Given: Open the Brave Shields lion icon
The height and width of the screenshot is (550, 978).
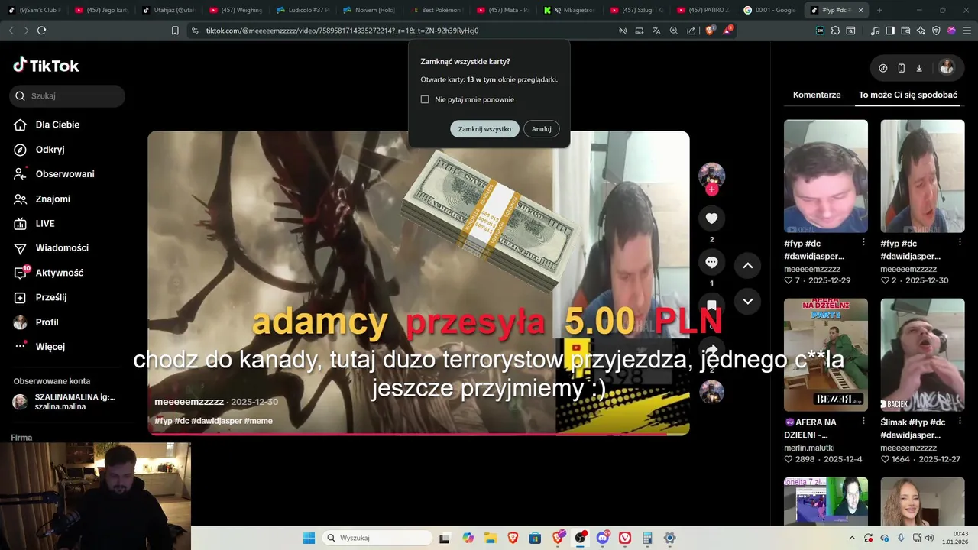Looking at the screenshot, I should [x=710, y=31].
